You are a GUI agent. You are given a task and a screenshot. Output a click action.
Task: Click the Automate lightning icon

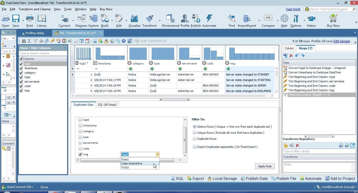tap(209, 21)
